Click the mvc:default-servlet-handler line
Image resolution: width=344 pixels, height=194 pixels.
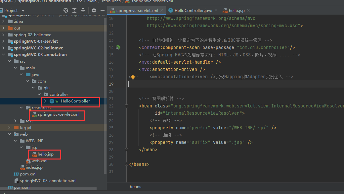pos(180,62)
